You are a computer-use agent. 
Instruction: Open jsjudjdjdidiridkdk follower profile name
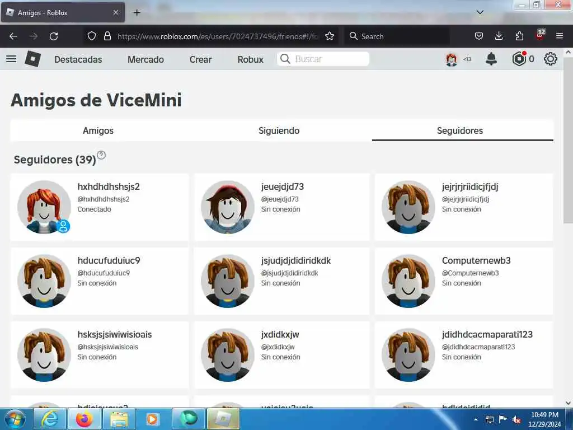(296, 260)
